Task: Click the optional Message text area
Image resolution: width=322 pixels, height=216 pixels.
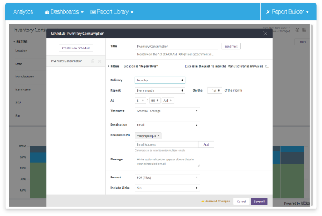Action: click(167, 161)
